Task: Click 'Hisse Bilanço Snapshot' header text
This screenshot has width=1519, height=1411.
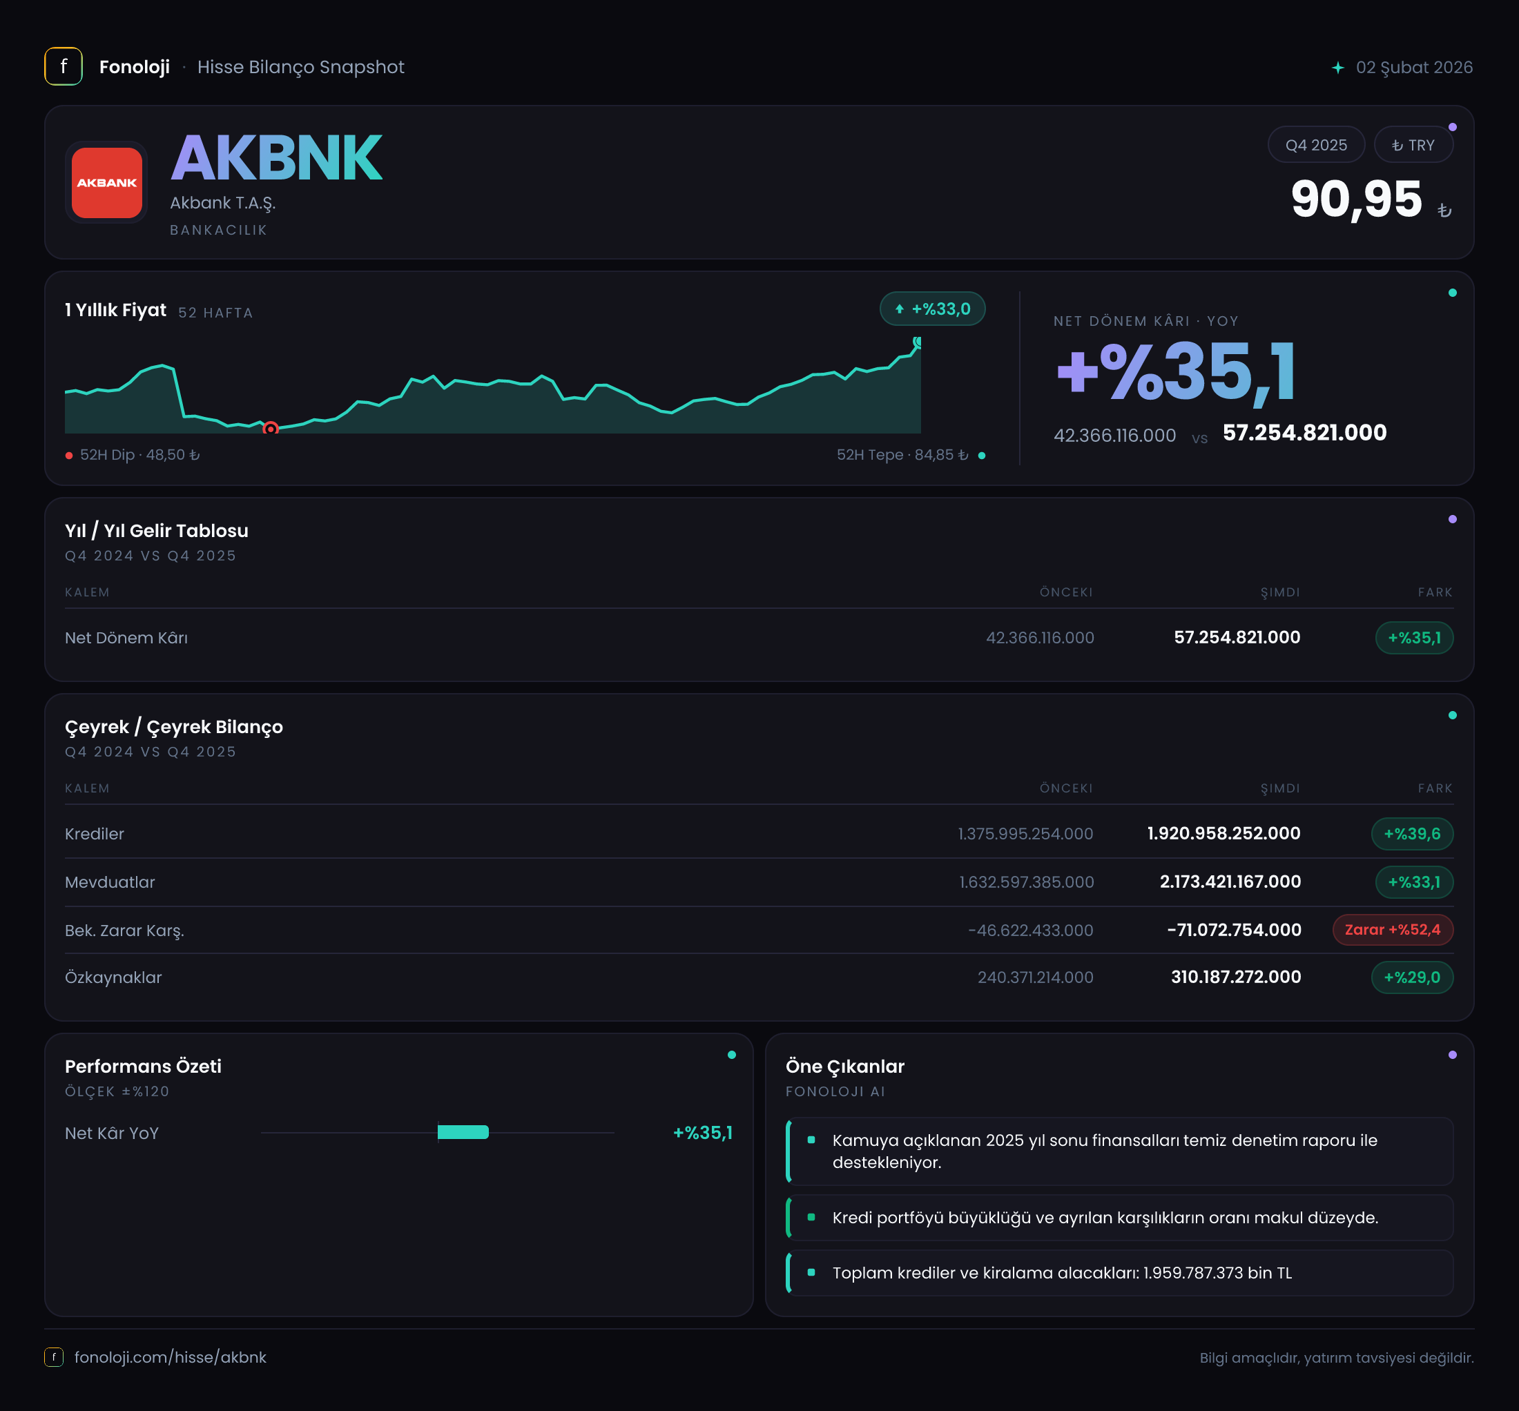Action: click(x=301, y=67)
